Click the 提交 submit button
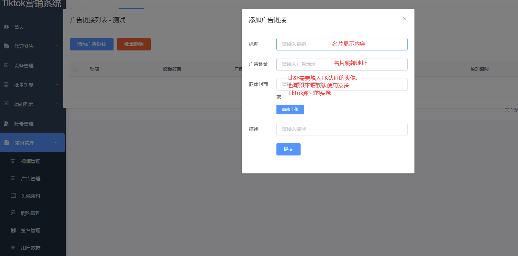 [x=288, y=149]
